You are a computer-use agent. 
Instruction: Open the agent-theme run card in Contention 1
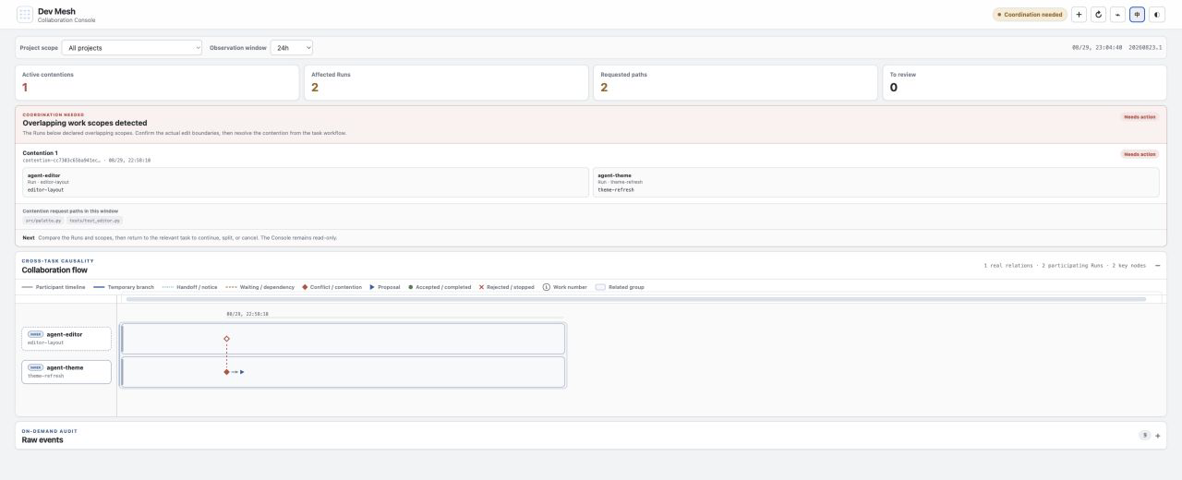pos(875,182)
